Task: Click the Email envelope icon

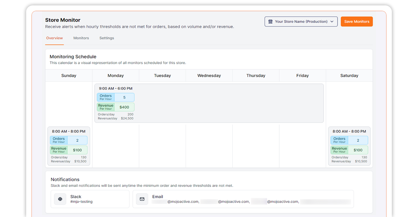Action: coord(142,199)
